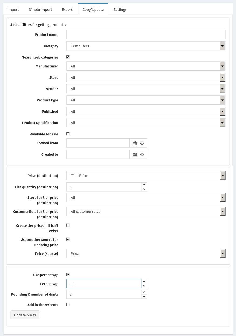
Task: Enable Available for sale checkbox
Action: click(x=68, y=134)
